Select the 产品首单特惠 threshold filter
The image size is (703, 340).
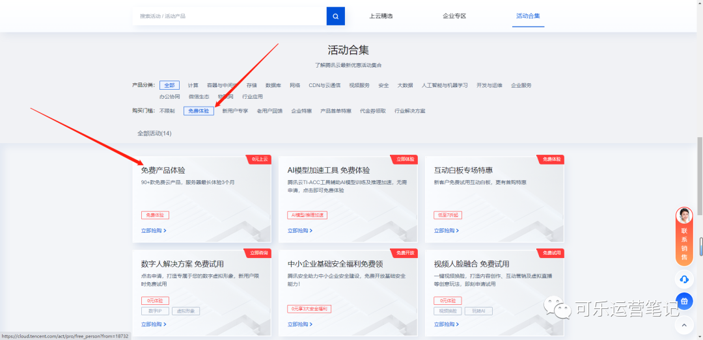click(336, 111)
